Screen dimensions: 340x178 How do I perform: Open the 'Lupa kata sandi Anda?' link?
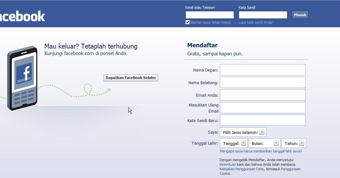click(256, 22)
